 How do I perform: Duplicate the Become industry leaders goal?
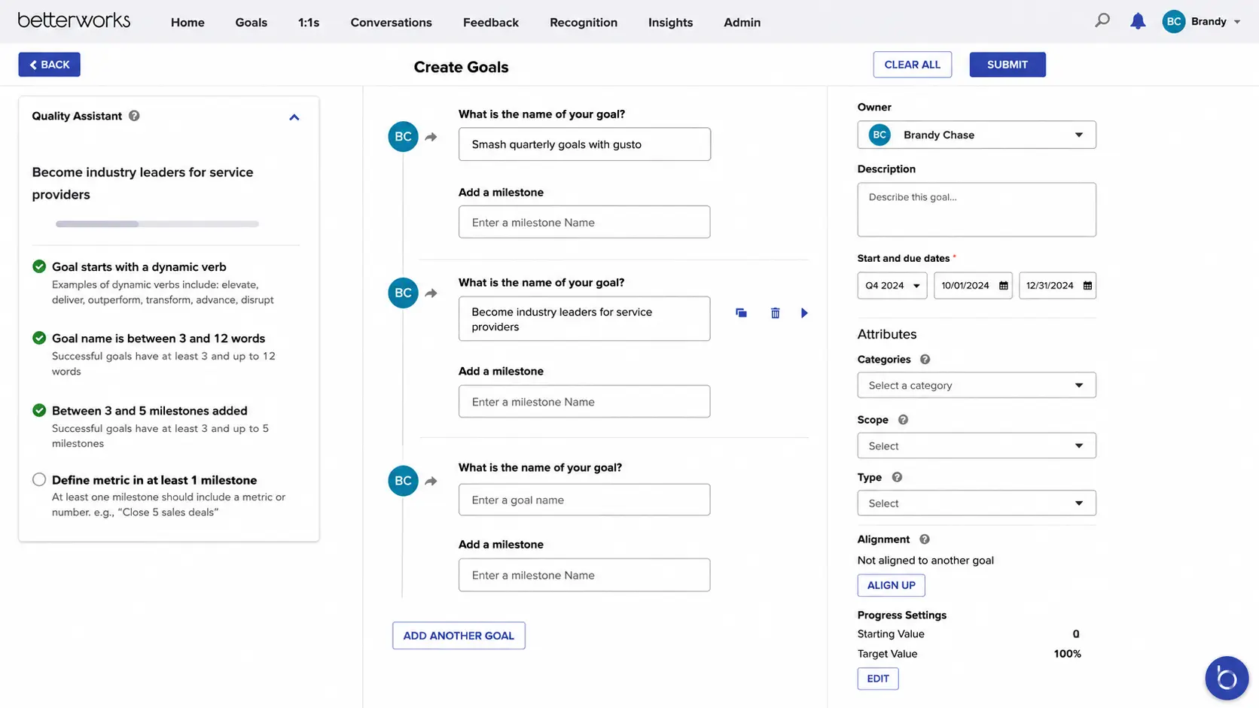pyautogui.click(x=741, y=313)
